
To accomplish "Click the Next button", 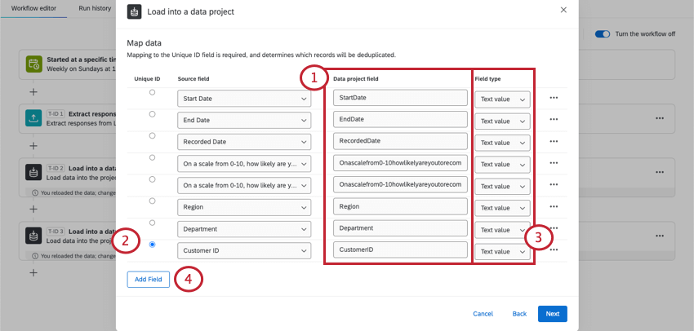I will [x=552, y=313].
